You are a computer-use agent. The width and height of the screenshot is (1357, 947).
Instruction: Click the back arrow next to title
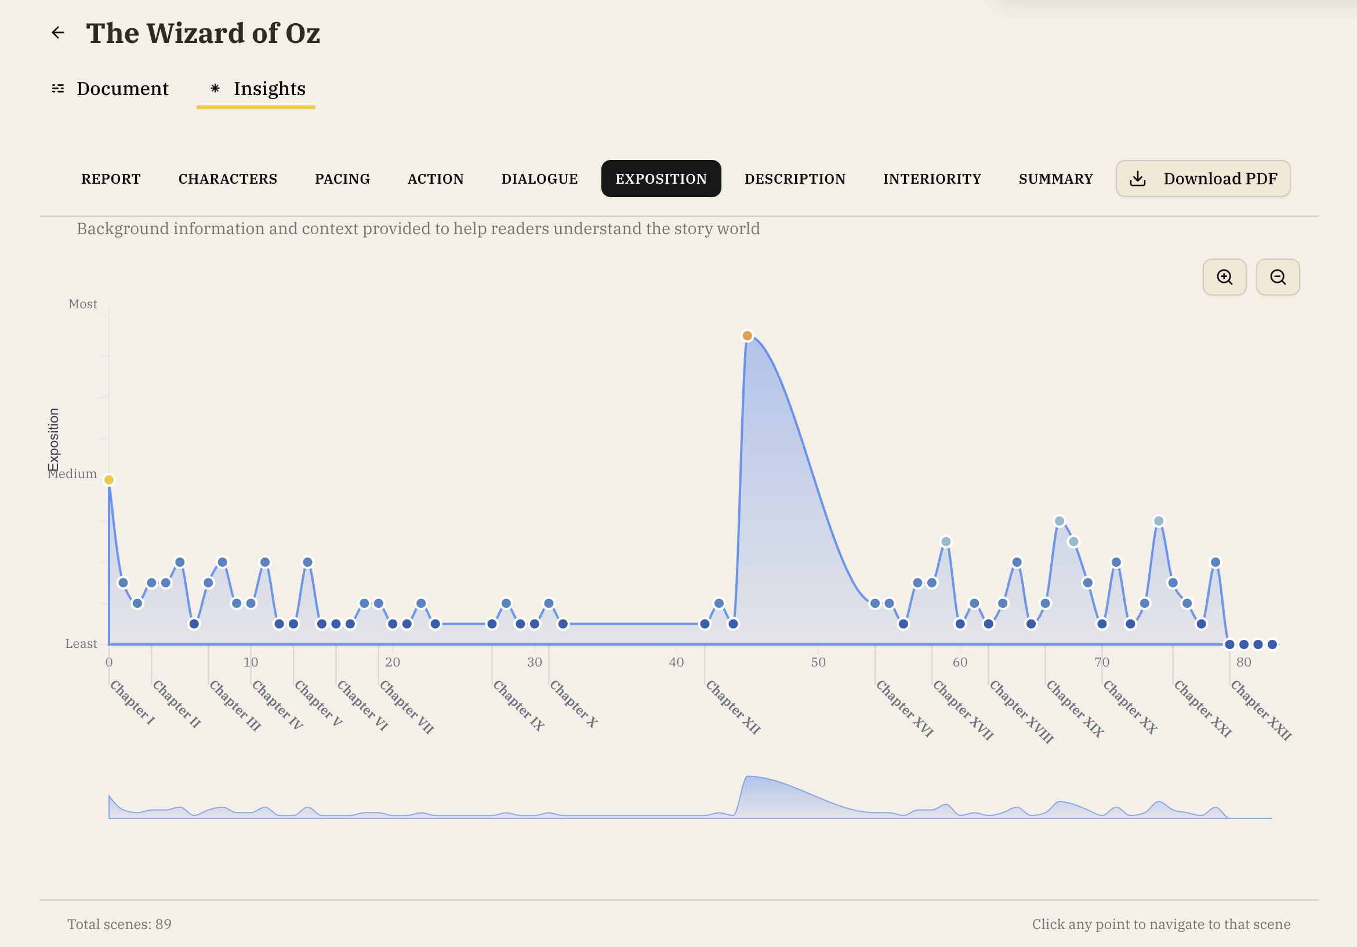[x=58, y=32]
